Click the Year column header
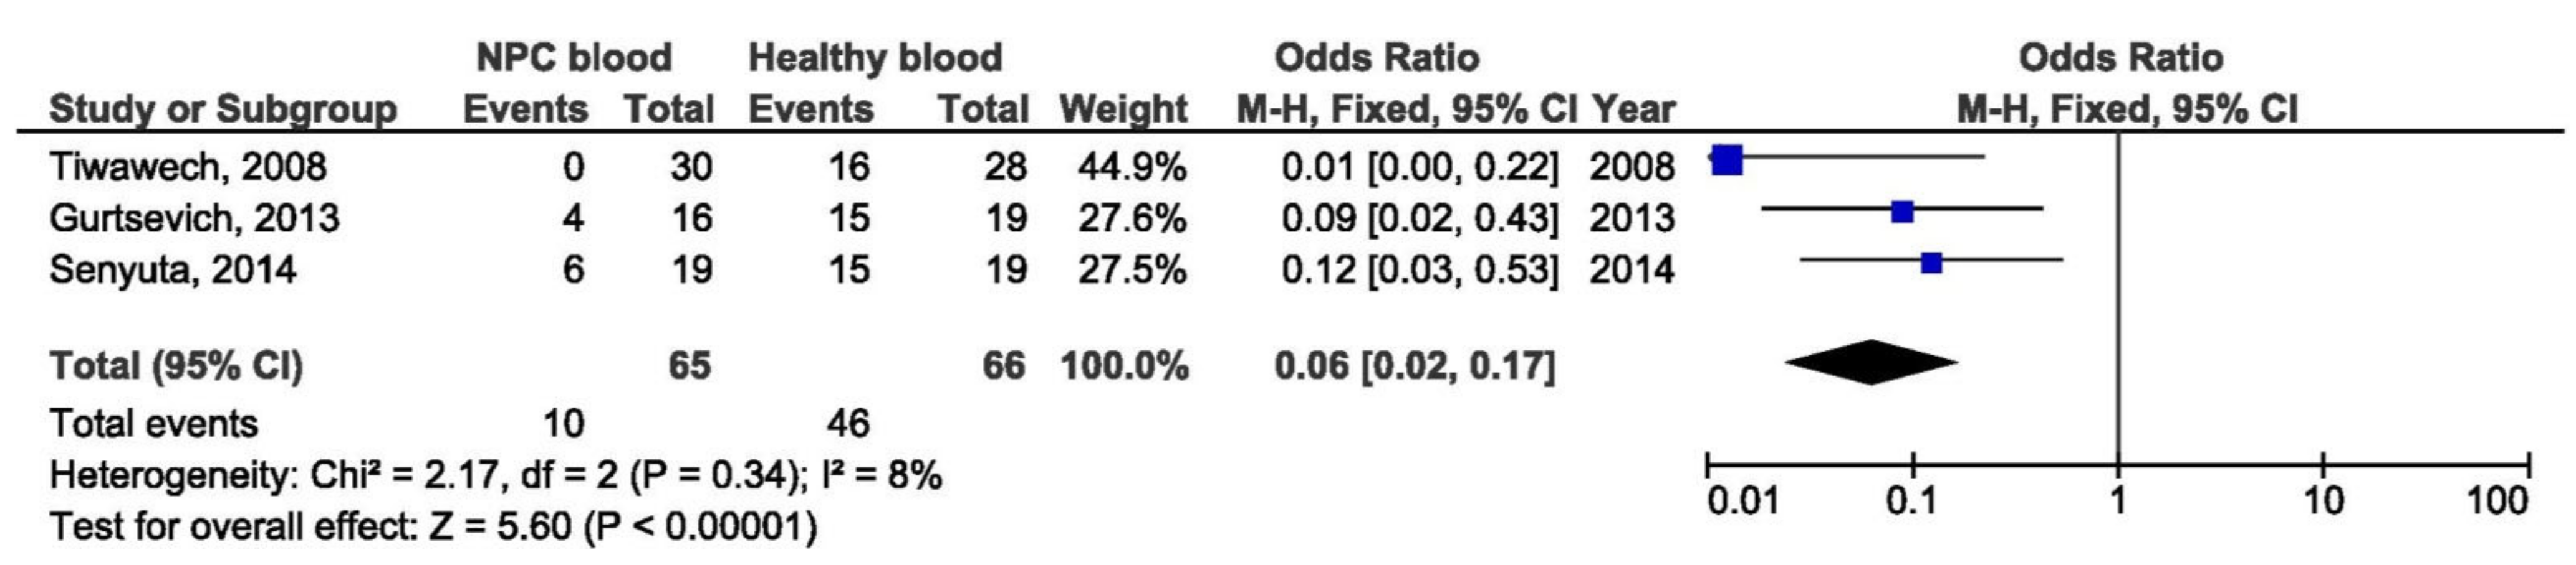Viewport: 2576px width, 565px height. 1633,109
